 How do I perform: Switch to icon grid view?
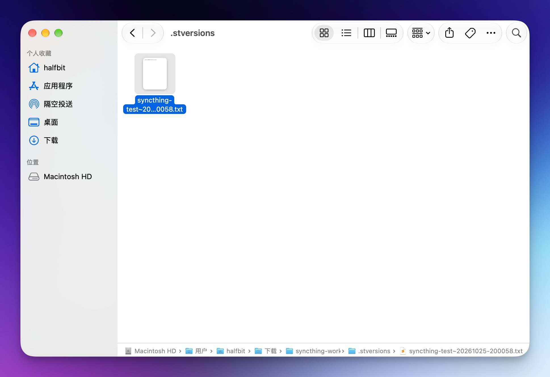pyautogui.click(x=324, y=33)
